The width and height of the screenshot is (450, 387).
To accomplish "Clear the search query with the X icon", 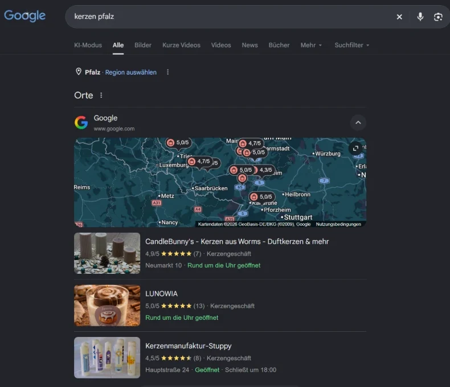I will 399,17.
